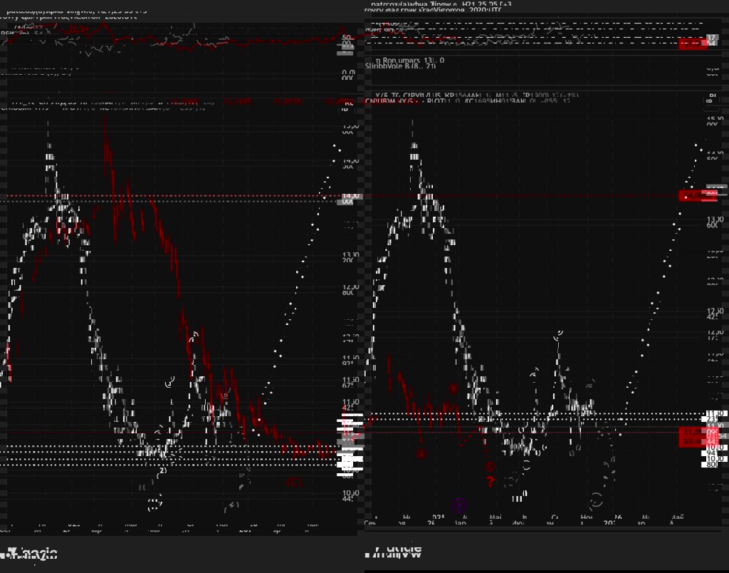729x573 pixels.
Task: Click the red star marker on the right chart
Action: 453,388
